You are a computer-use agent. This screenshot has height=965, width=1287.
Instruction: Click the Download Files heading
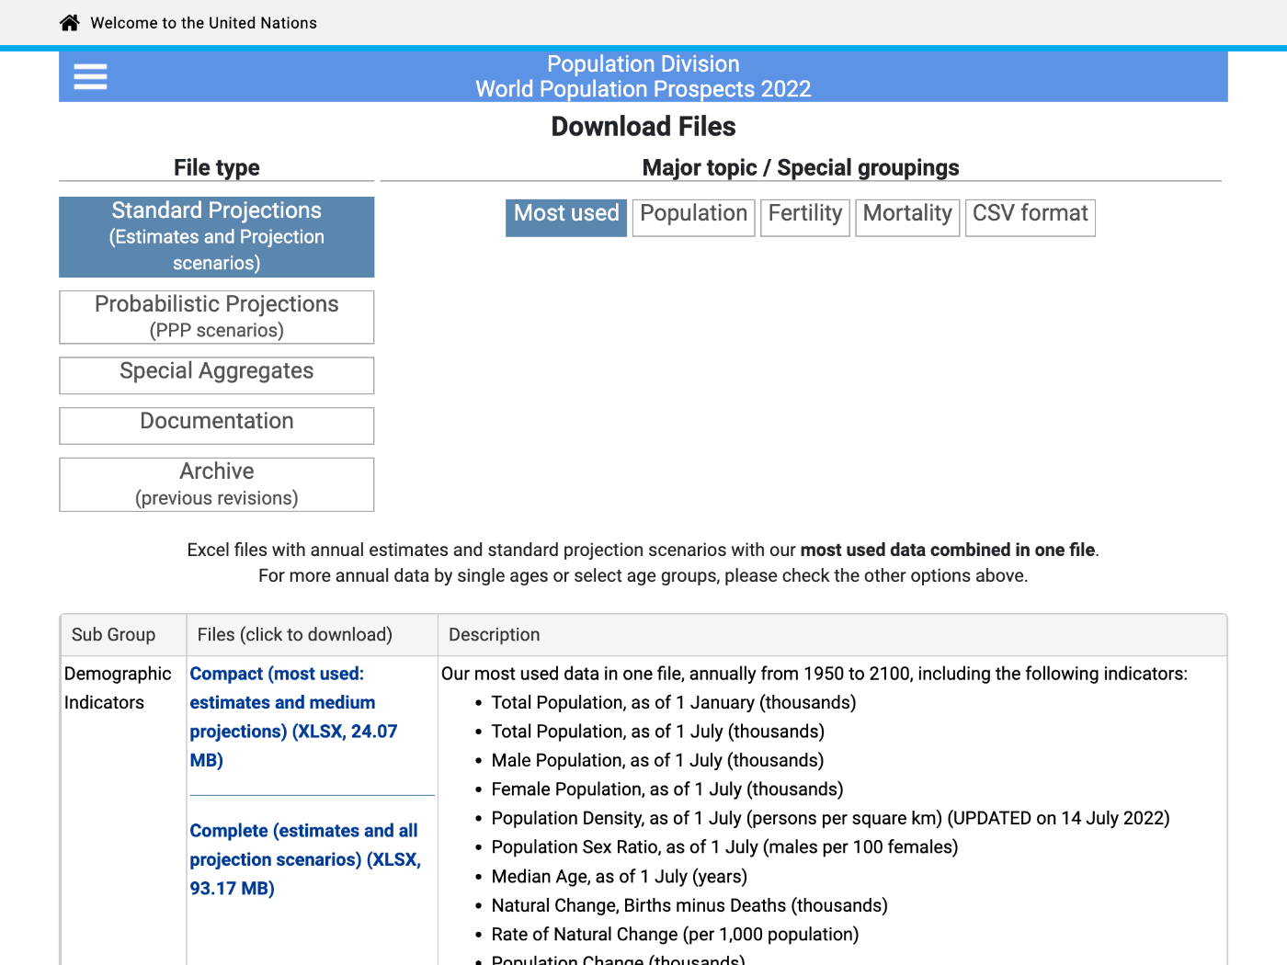643,127
